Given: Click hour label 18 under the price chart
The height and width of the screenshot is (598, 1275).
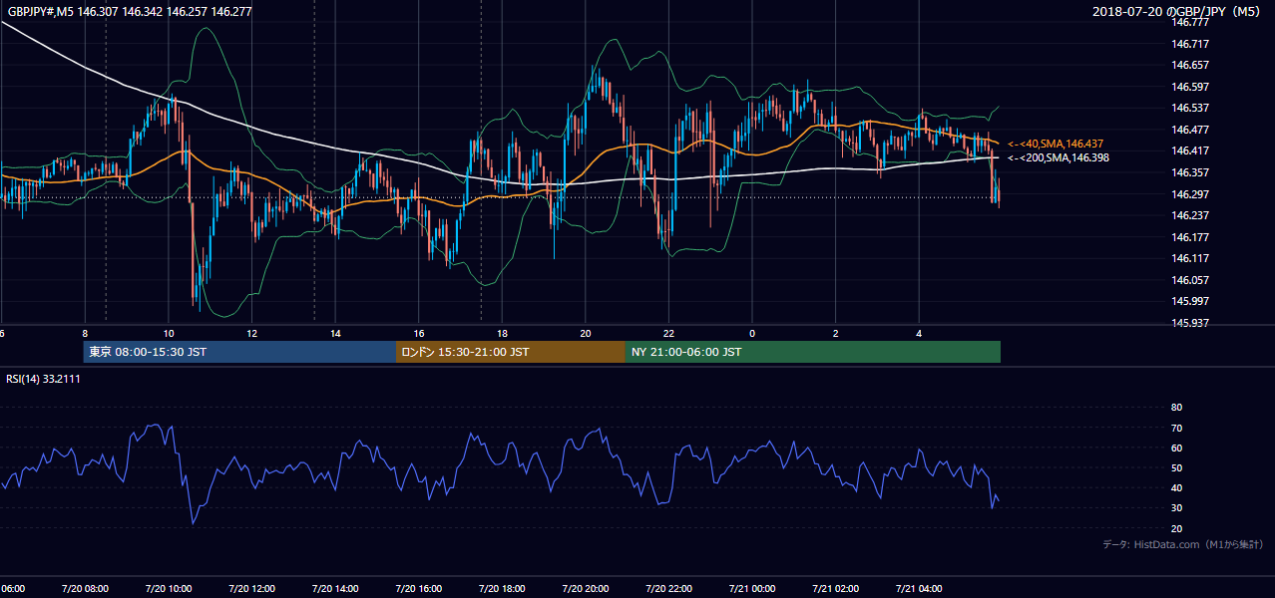Looking at the screenshot, I should point(502,334).
